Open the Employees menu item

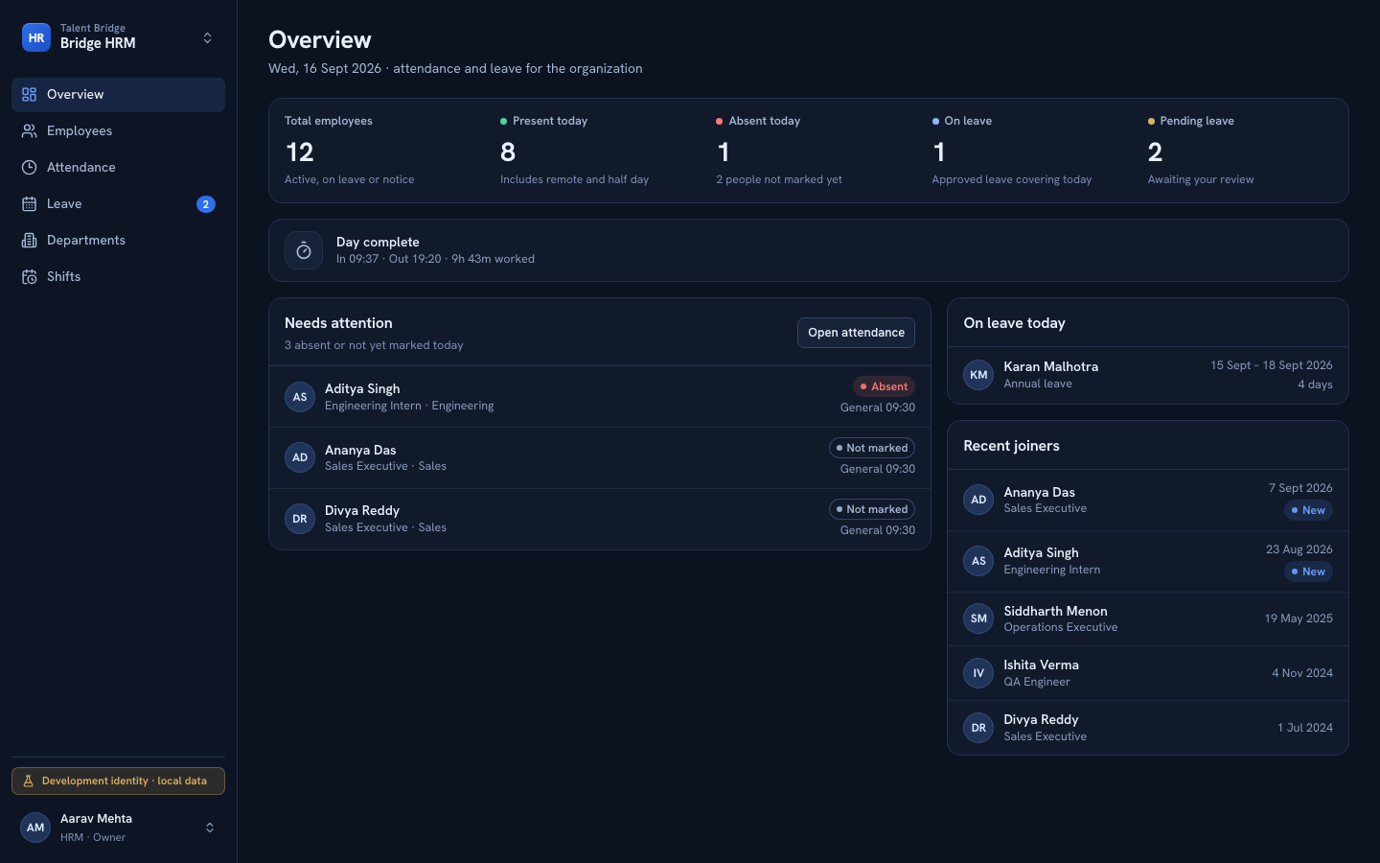click(x=118, y=130)
